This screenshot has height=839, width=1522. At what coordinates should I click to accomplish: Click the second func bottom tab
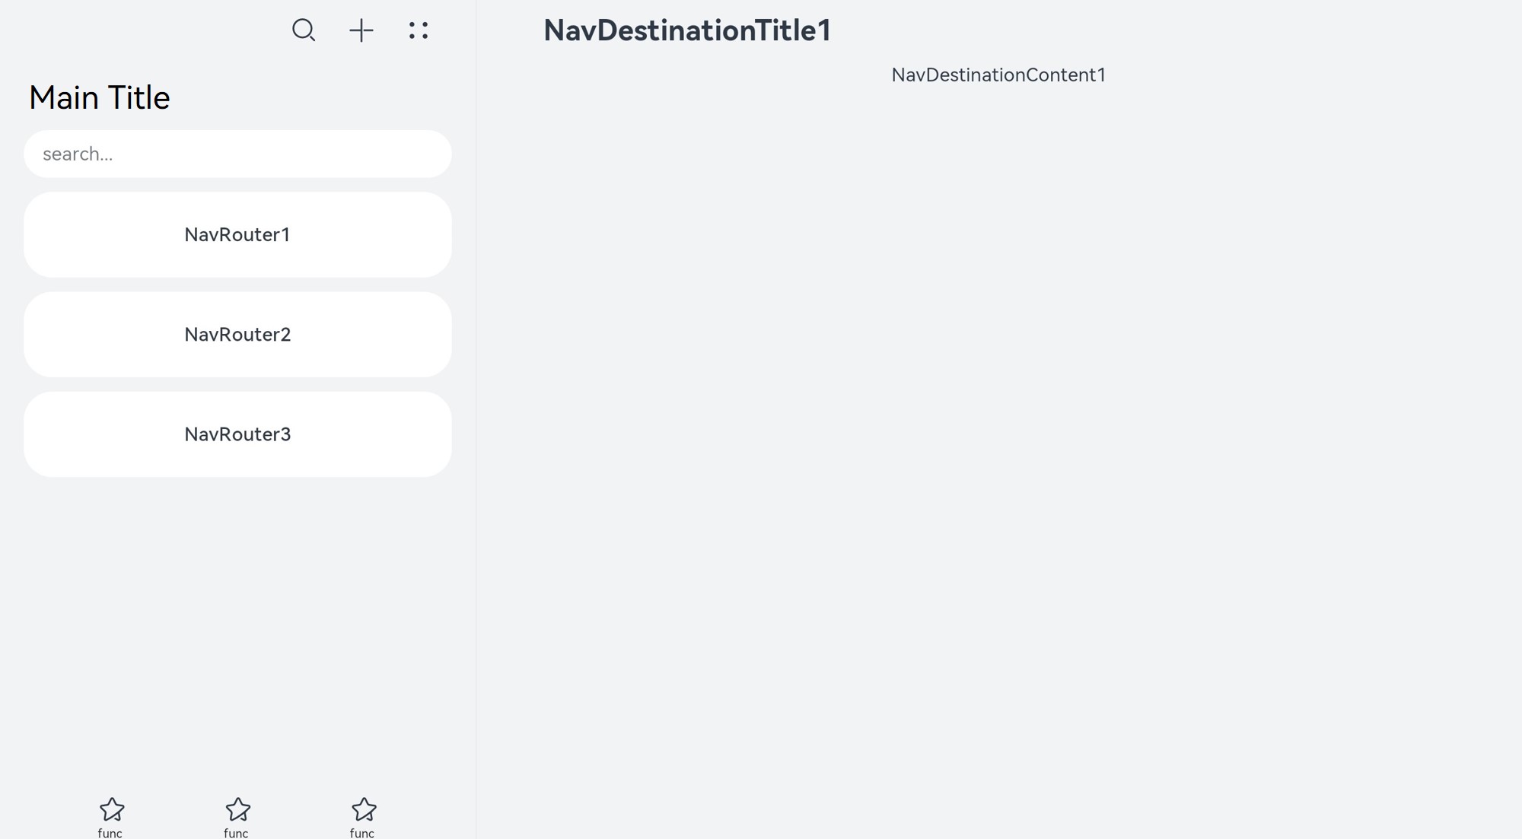(x=236, y=816)
